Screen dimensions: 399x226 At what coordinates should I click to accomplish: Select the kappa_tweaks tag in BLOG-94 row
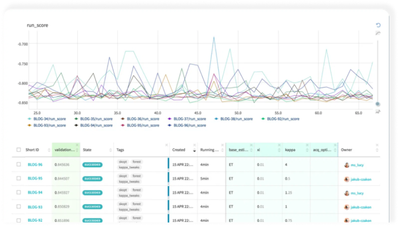129,196
